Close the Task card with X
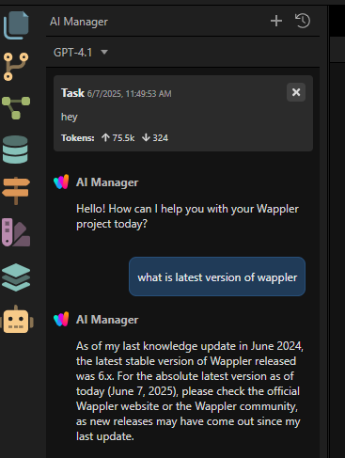 pos(296,92)
